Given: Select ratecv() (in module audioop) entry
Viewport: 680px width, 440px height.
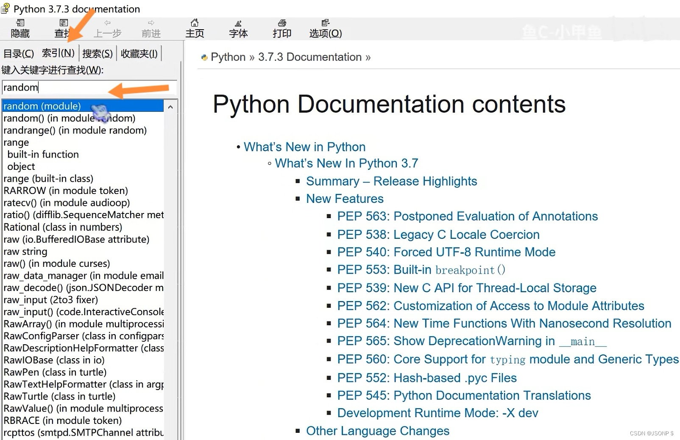Looking at the screenshot, I should click(67, 203).
